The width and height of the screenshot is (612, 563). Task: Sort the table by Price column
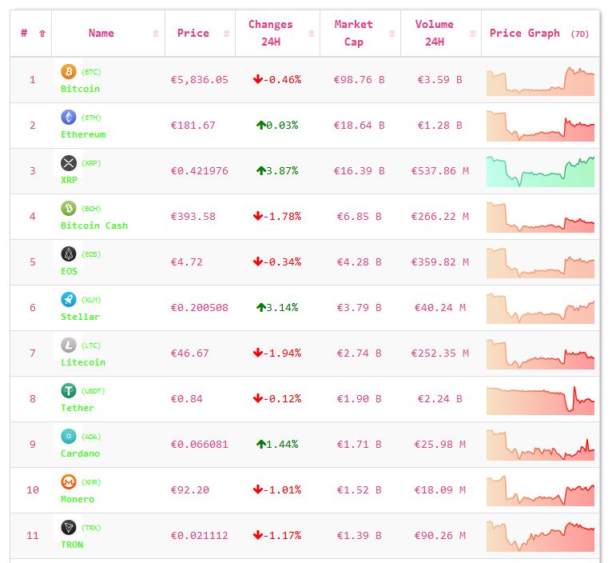tap(193, 34)
